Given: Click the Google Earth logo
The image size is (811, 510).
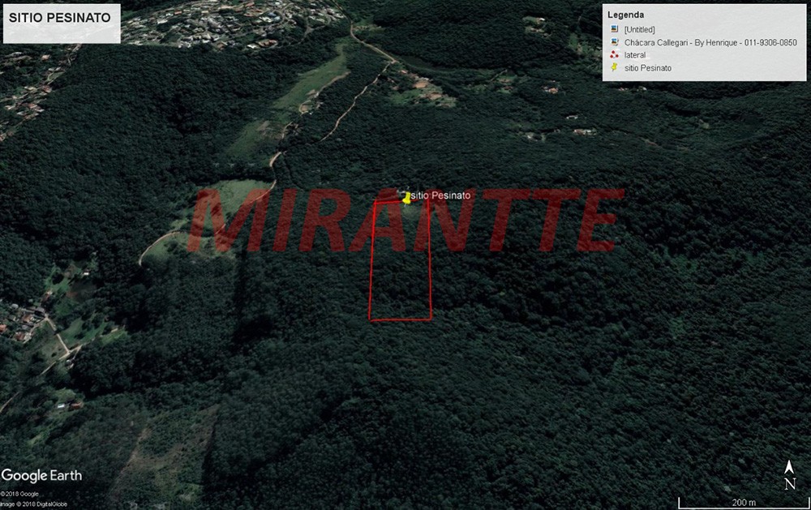Looking at the screenshot, I should tap(41, 476).
